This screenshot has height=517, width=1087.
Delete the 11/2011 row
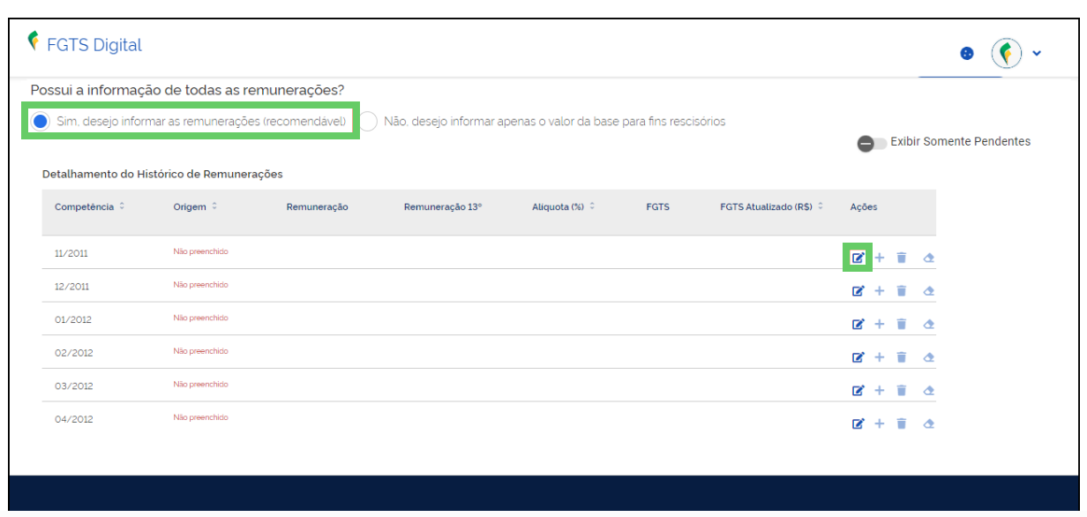pyautogui.click(x=901, y=258)
